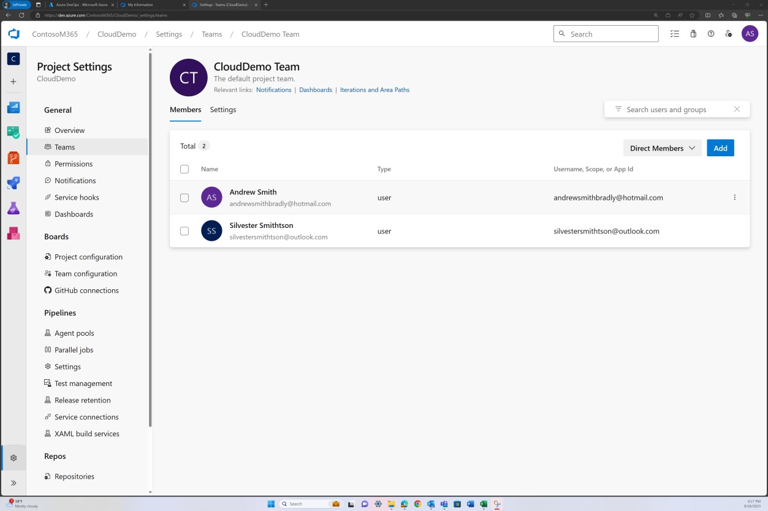Viewport: 768px width, 511px height.
Task: Check the checkbox next to Andrew Smith
Action: tap(184, 197)
